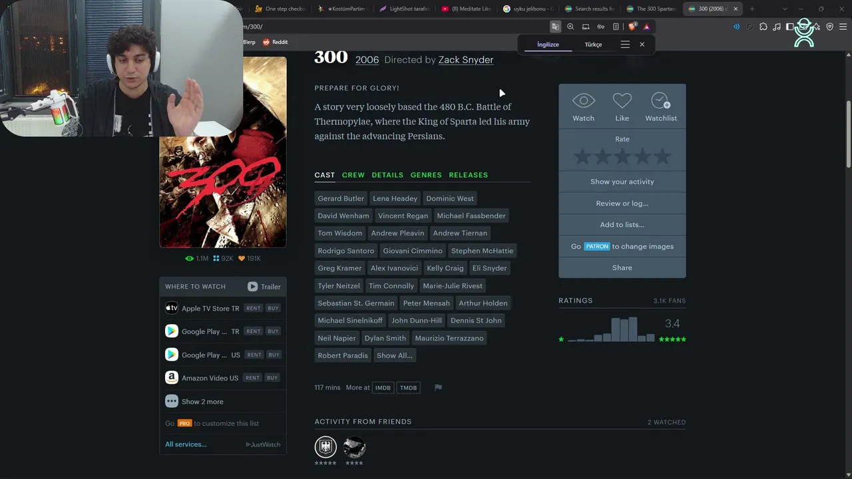Viewport: 852px width, 479px height.
Task: Rate the film with the third star
Action: coord(622,156)
